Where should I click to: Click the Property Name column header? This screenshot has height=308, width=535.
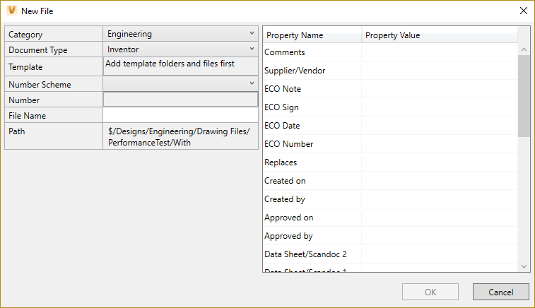point(311,35)
